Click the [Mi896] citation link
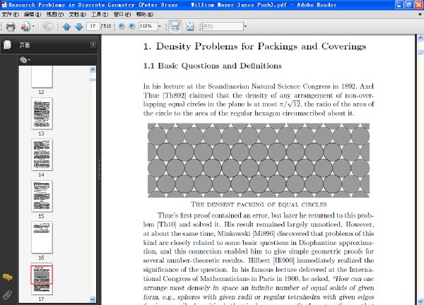Viewport: 424px width, 305px height. [x=264, y=234]
